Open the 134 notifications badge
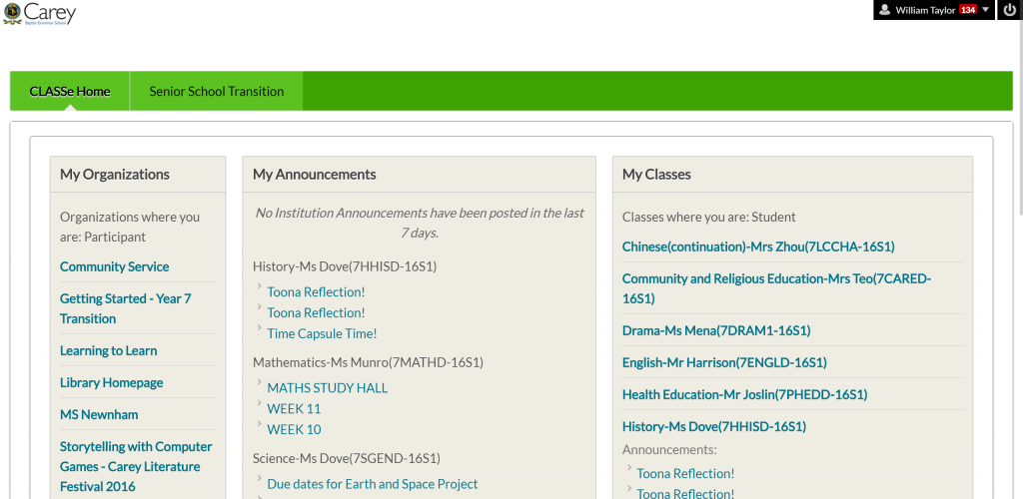 [x=968, y=10]
